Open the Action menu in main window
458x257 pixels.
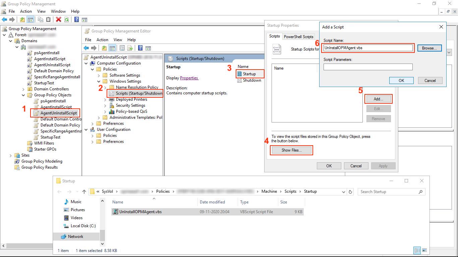(26, 11)
